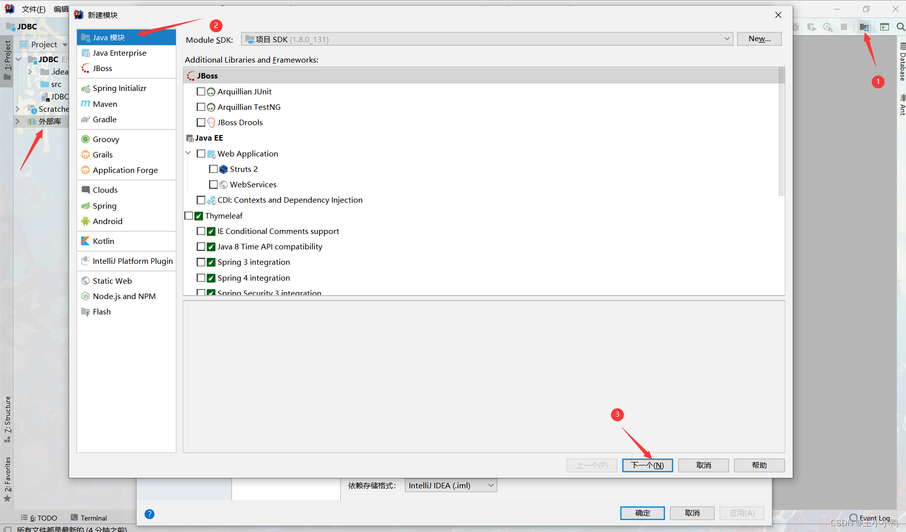
Task: Open the Ant side tab
Action: pos(902,105)
